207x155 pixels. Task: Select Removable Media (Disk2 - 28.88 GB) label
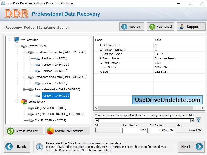pos(57,89)
